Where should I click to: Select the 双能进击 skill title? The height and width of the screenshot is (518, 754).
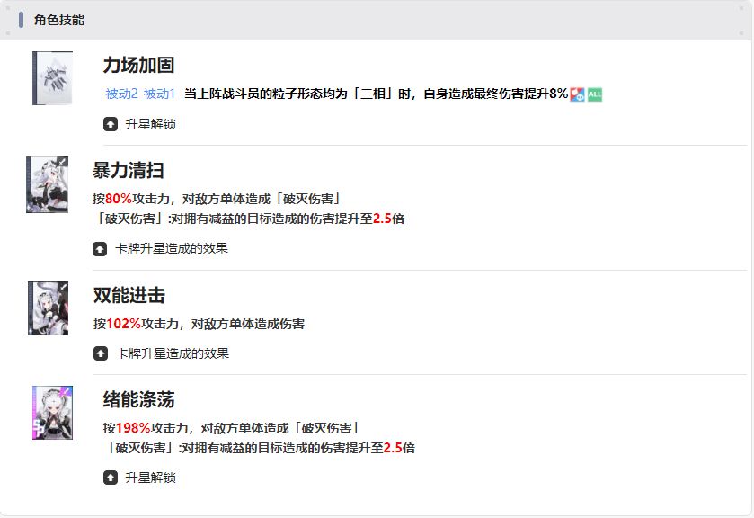[x=129, y=295]
